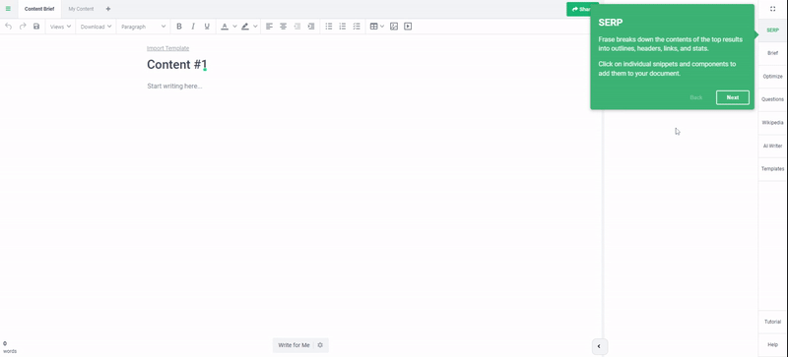Toggle bold formatting
Viewport: 788px width, 357px height.
pos(179,27)
